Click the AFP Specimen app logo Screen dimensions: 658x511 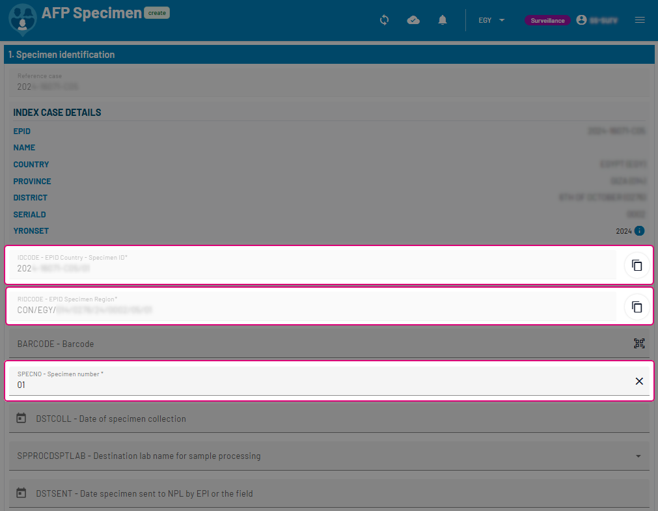pyautogui.click(x=23, y=20)
